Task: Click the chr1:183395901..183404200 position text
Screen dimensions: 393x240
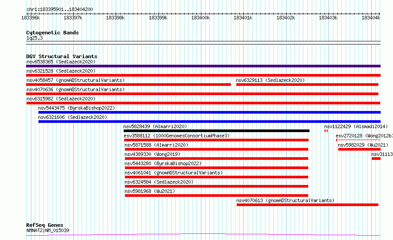Action: (60, 9)
